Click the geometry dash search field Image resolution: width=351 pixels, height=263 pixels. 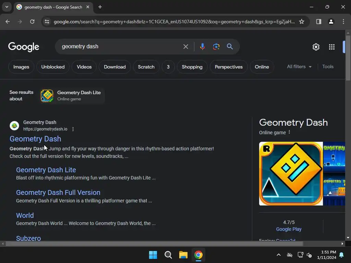point(121,47)
